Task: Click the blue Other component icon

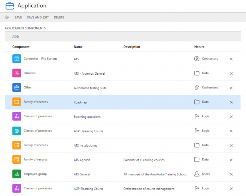Action: coord(17,88)
